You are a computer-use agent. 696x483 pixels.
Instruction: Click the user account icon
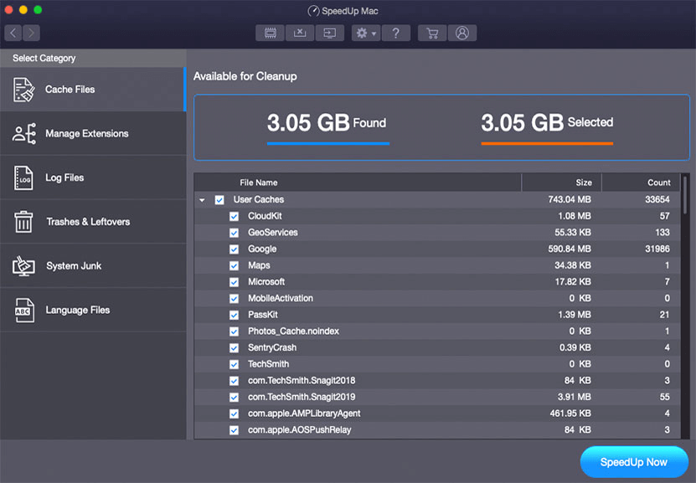click(x=463, y=33)
